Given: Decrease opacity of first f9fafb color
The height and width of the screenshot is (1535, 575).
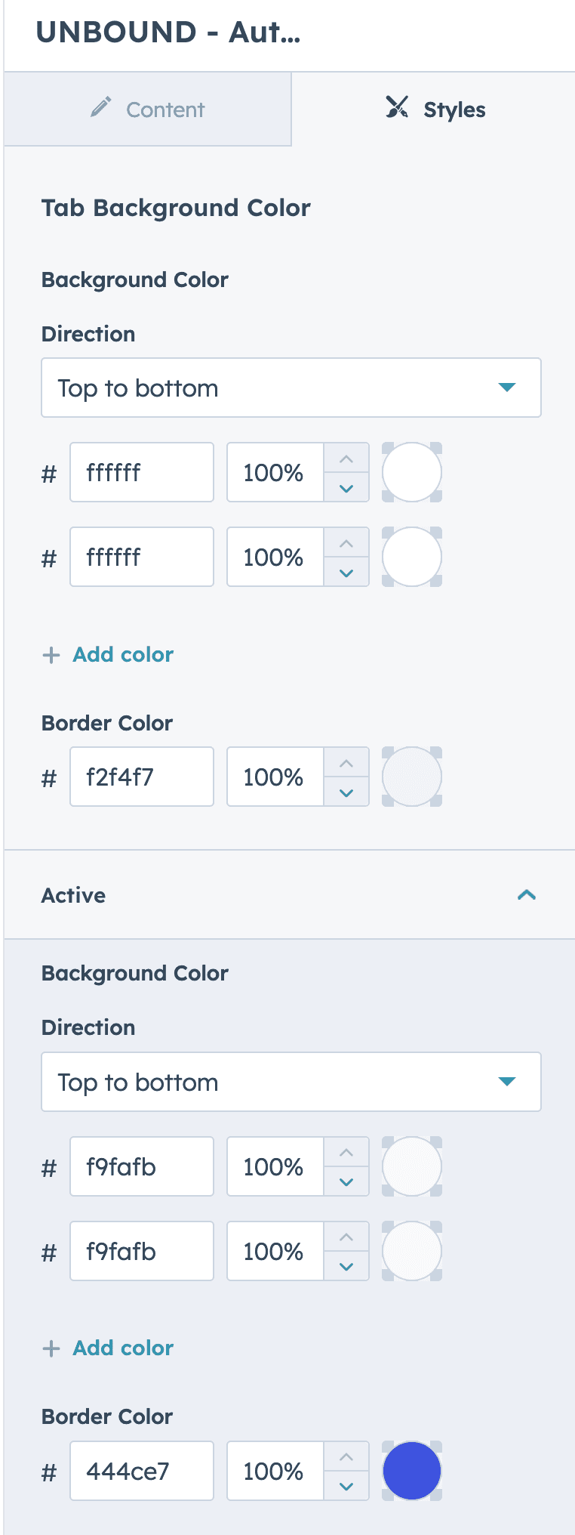Looking at the screenshot, I should coord(346,1181).
